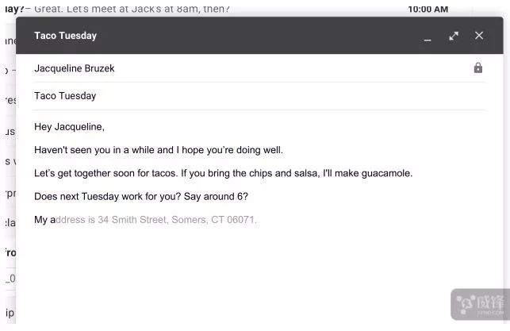Screen dimensions: 510x331
Task: Close the Taco Tuesday draft window
Action: coord(479,36)
